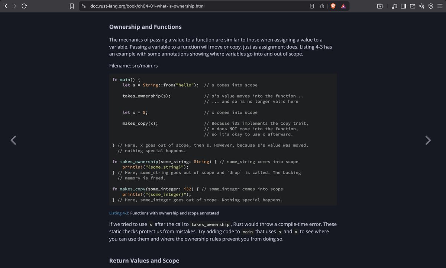The width and height of the screenshot is (446, 268).
Task: Open the Brave Playlist music note icon
Action: (394, 6)
